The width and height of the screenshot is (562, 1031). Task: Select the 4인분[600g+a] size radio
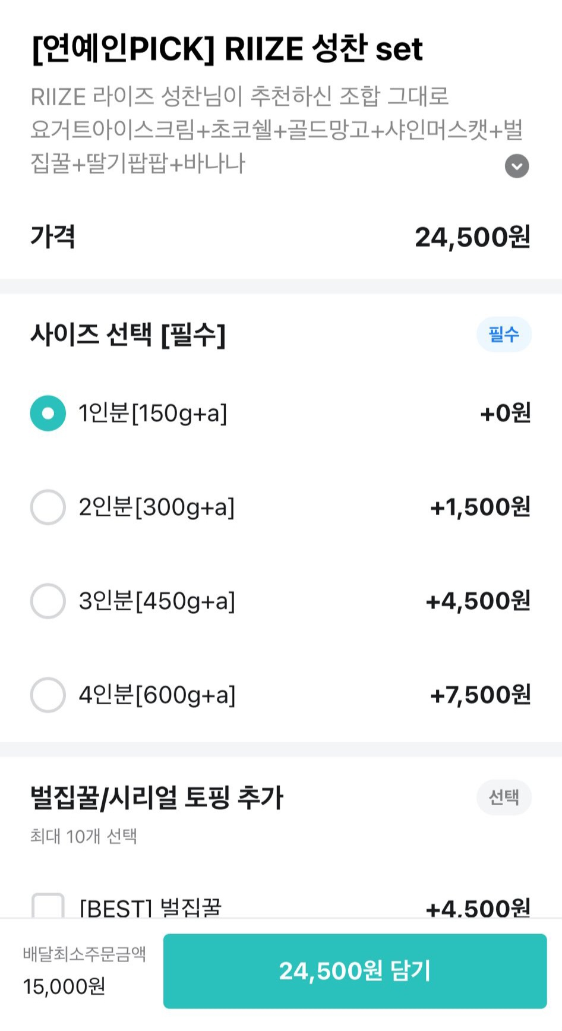click(x=48, y=695)
